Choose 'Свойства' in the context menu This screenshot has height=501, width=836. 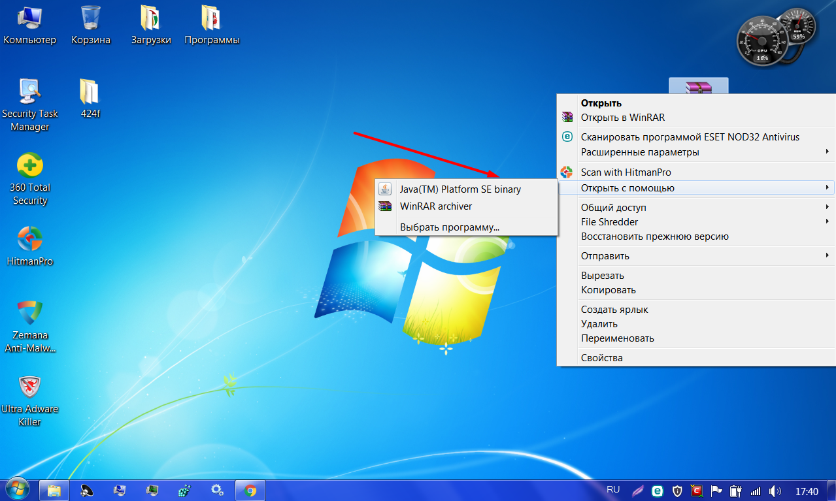(601, 358)
